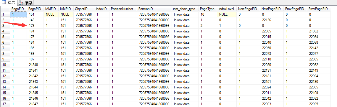
Task: Click the NULL IAMPID cell in row 1
Action: (66, 14)
